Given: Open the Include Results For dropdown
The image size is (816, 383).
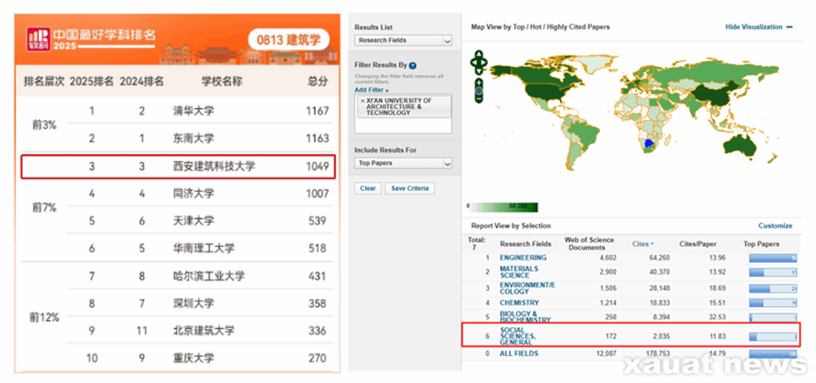Looking at the screenshot, I should (446, 164).
